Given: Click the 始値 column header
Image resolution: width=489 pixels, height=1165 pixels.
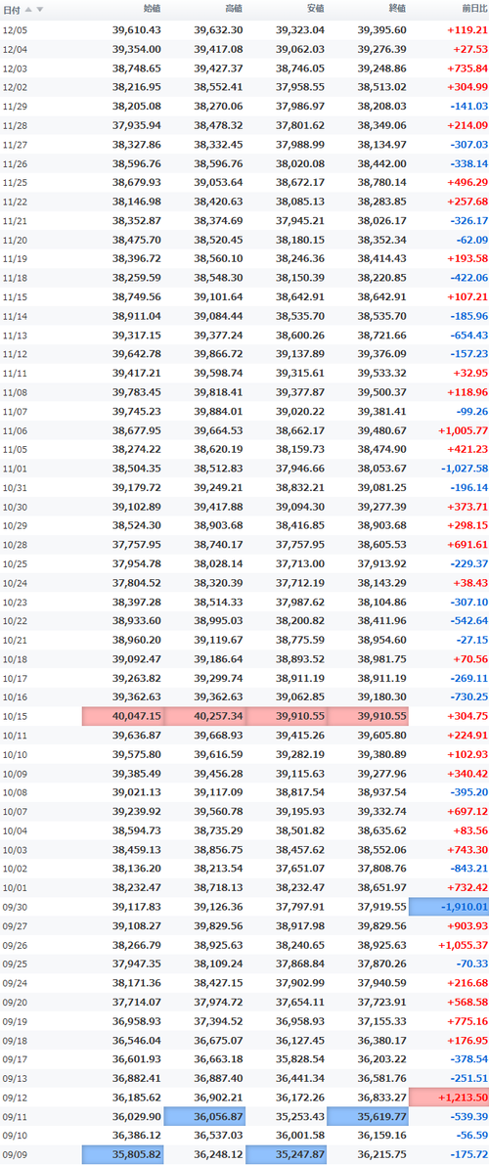Looking at the screenshot, I should (151, 9).
